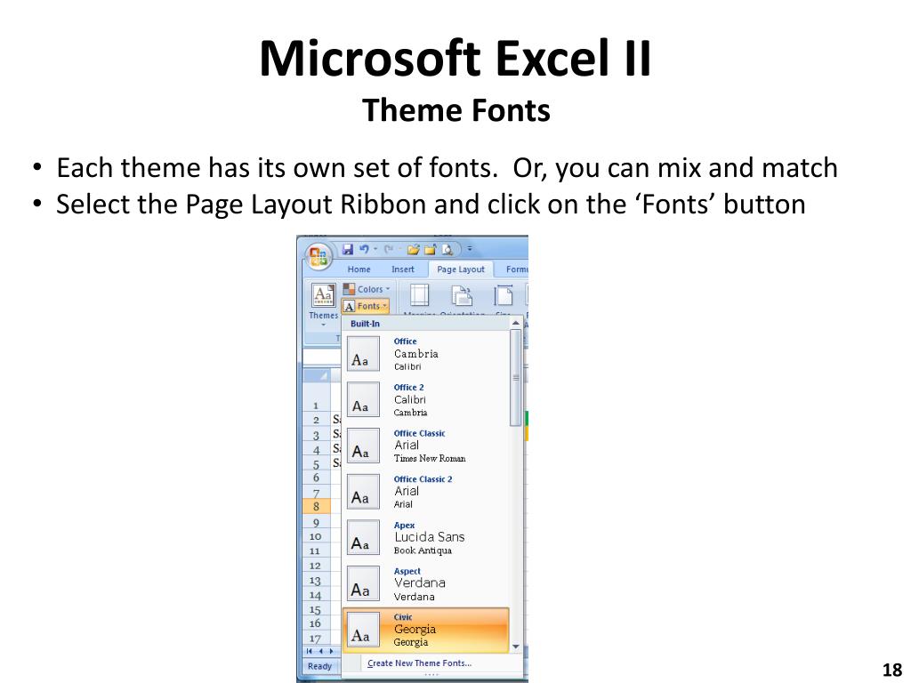
Task: Click the greyed Redo arrow icon
Action: pyautogui.click(x=389, y=250)
